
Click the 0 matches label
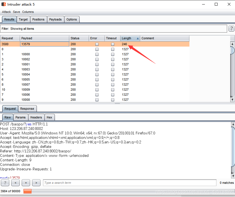[227, 183]
